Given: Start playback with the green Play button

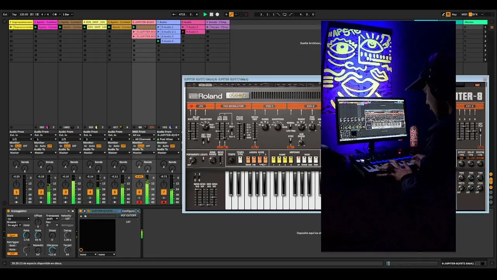Looking at the screenshot, I should [x=205, y=14].
